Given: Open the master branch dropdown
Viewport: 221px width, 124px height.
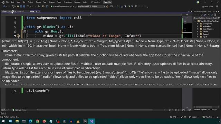Looking at the screenshot, I should click(194, 117).
